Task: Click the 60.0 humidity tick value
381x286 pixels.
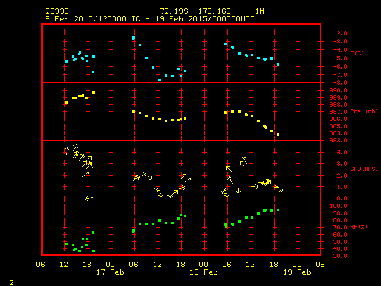Action: pyautogui.click(x=340, y=235)
